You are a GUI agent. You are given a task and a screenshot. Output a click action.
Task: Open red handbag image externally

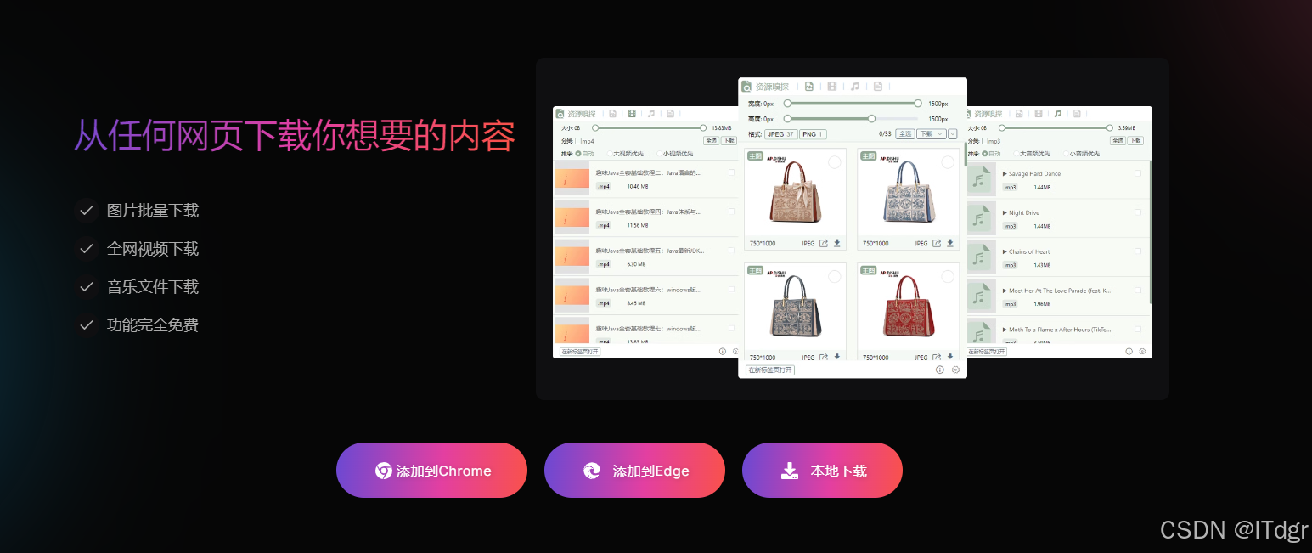point(937,357)
